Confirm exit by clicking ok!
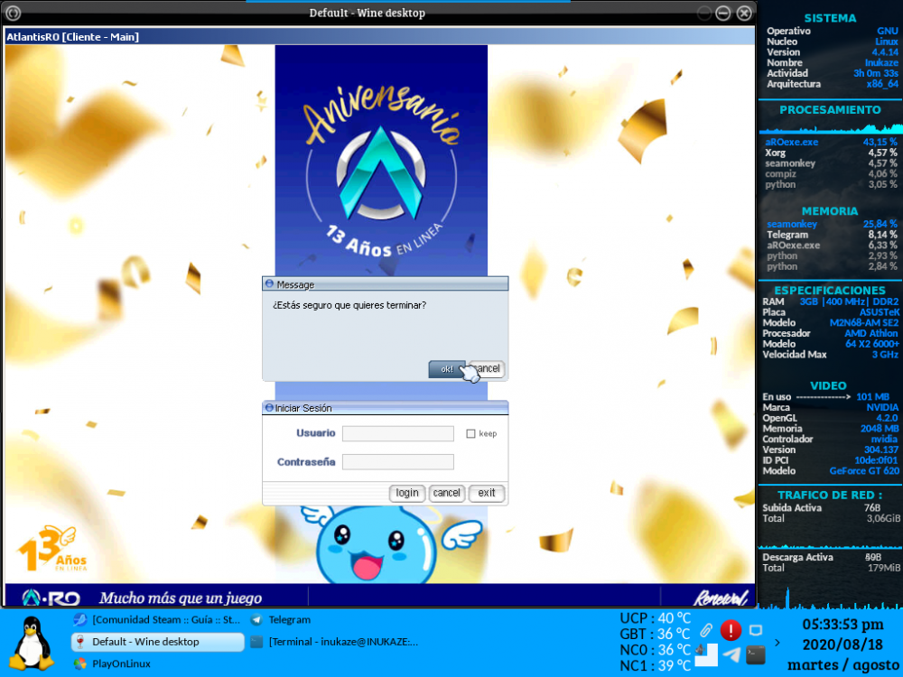The width and height of the screenshot is (903, 677). tap(445, 368)
